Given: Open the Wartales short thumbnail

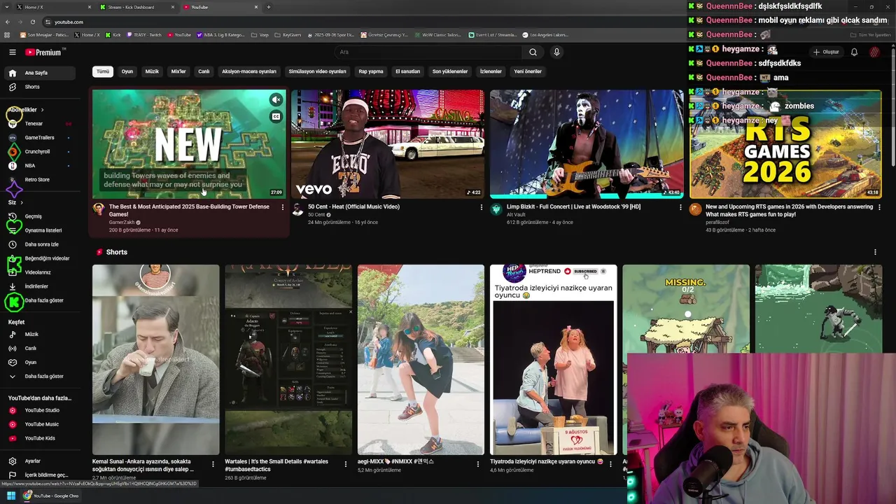Looking at the screenshot, I should [x=288, y=360].
